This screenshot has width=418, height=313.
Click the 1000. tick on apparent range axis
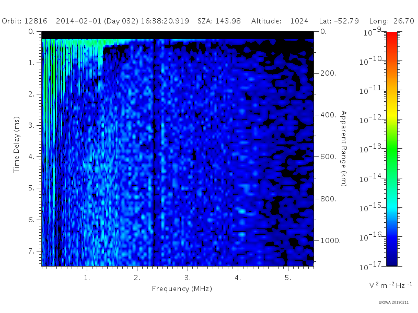[x=330, y=240]
